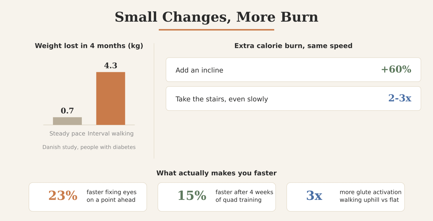Click 'What actually makes you faster' heading
Viewport: 433px width, 221px height.
click(216, 173)
